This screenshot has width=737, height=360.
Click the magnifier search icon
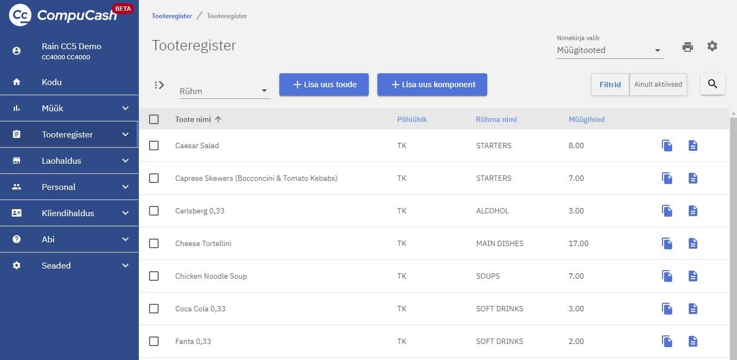click(712, 84)
